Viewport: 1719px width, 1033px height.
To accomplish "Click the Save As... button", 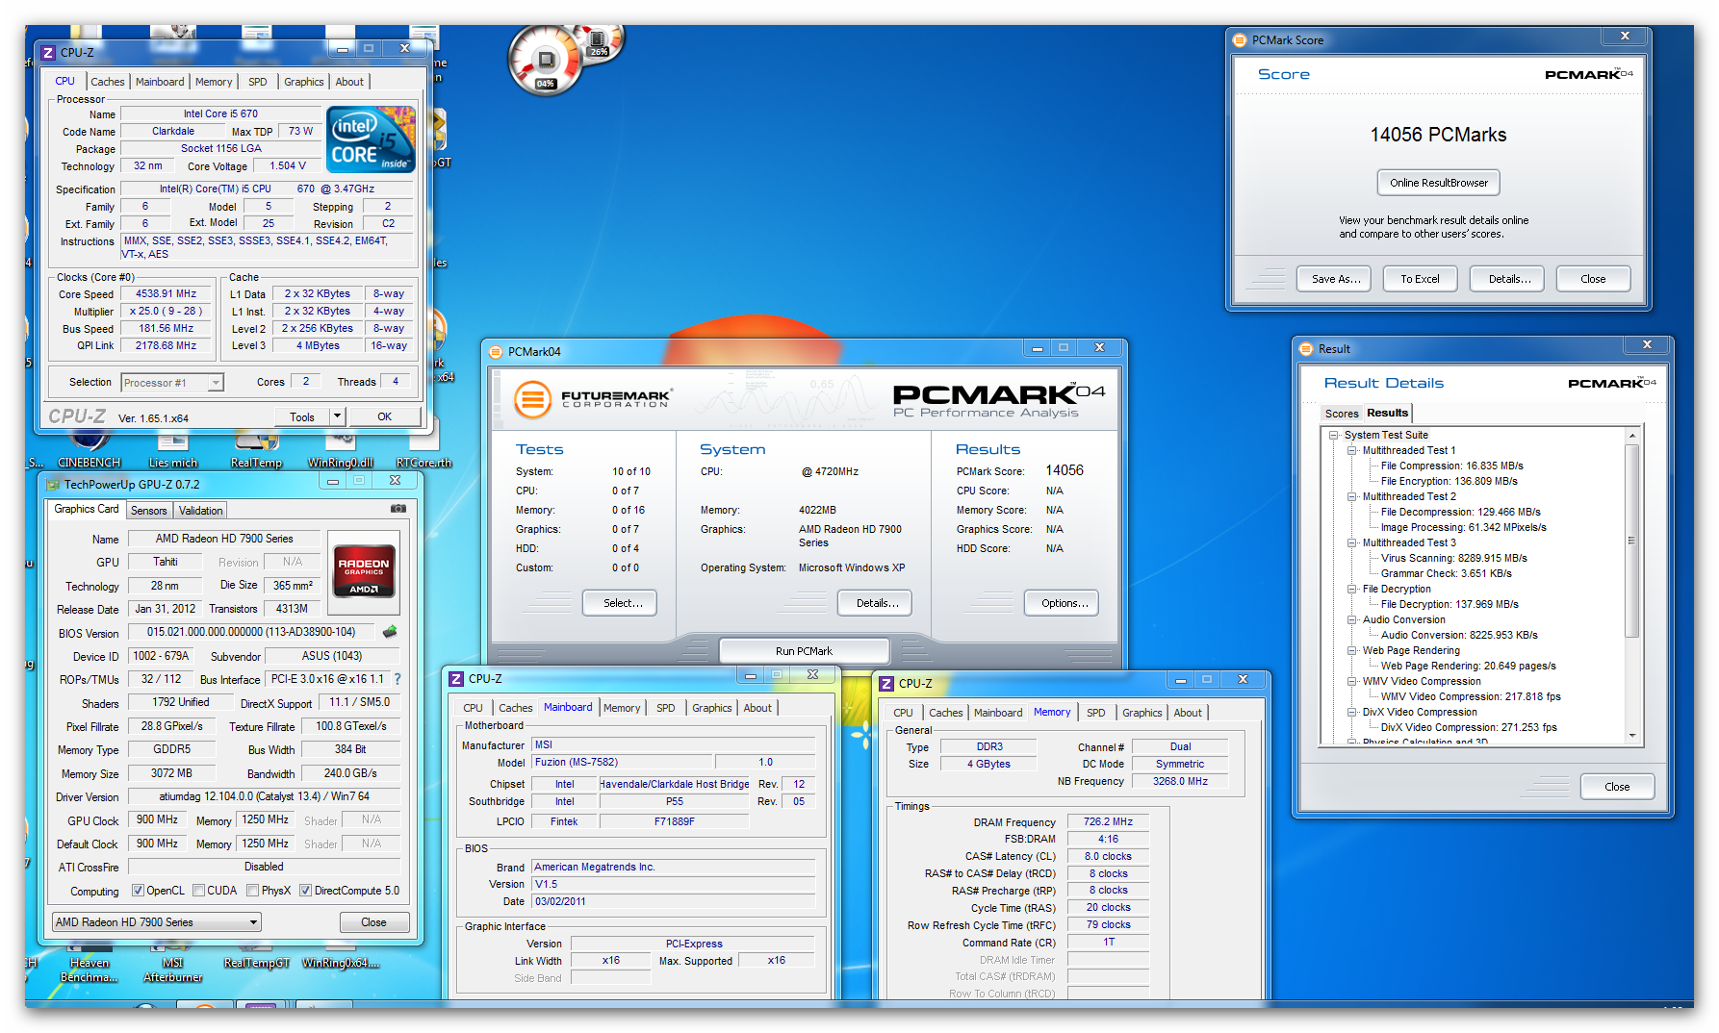I will (1336, 279).
